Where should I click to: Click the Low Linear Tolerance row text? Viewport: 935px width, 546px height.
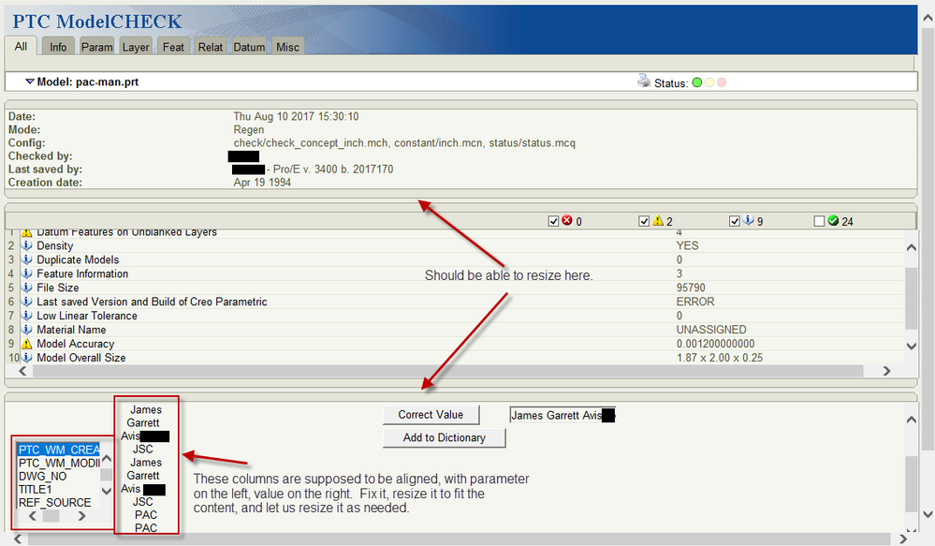tap(87, 316)
